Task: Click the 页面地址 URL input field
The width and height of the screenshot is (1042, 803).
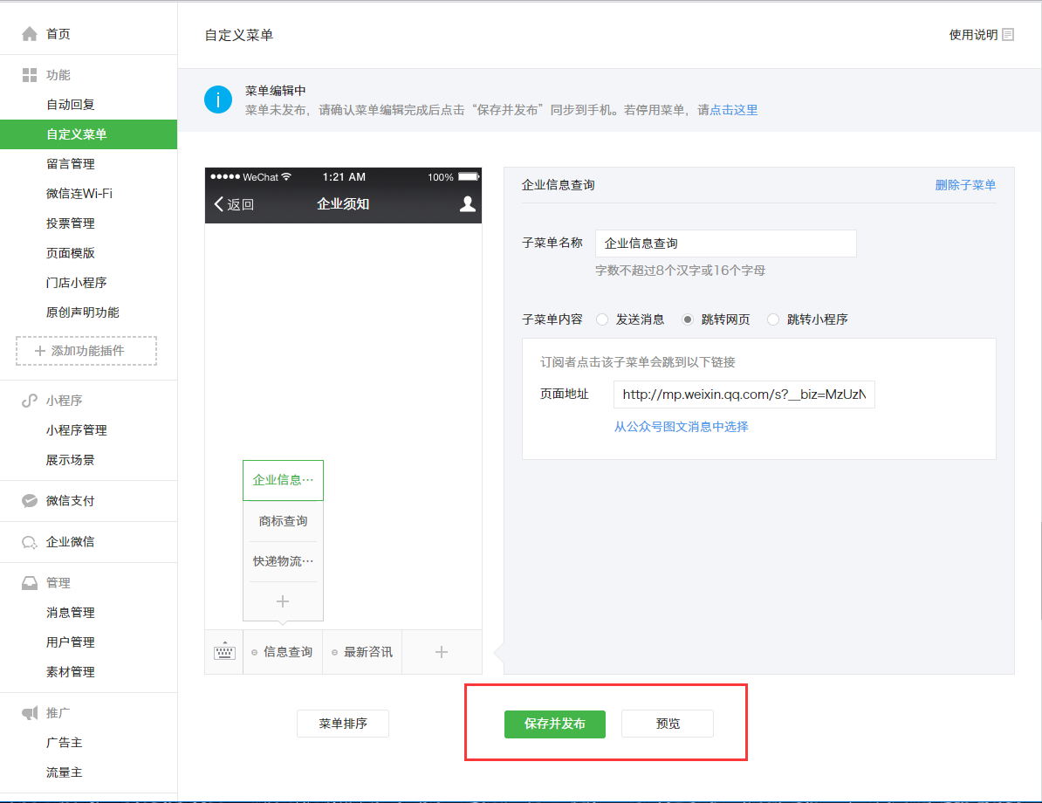Action: click(744, 395)
